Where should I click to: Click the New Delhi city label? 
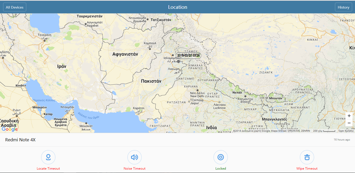(x=197, y=96)
